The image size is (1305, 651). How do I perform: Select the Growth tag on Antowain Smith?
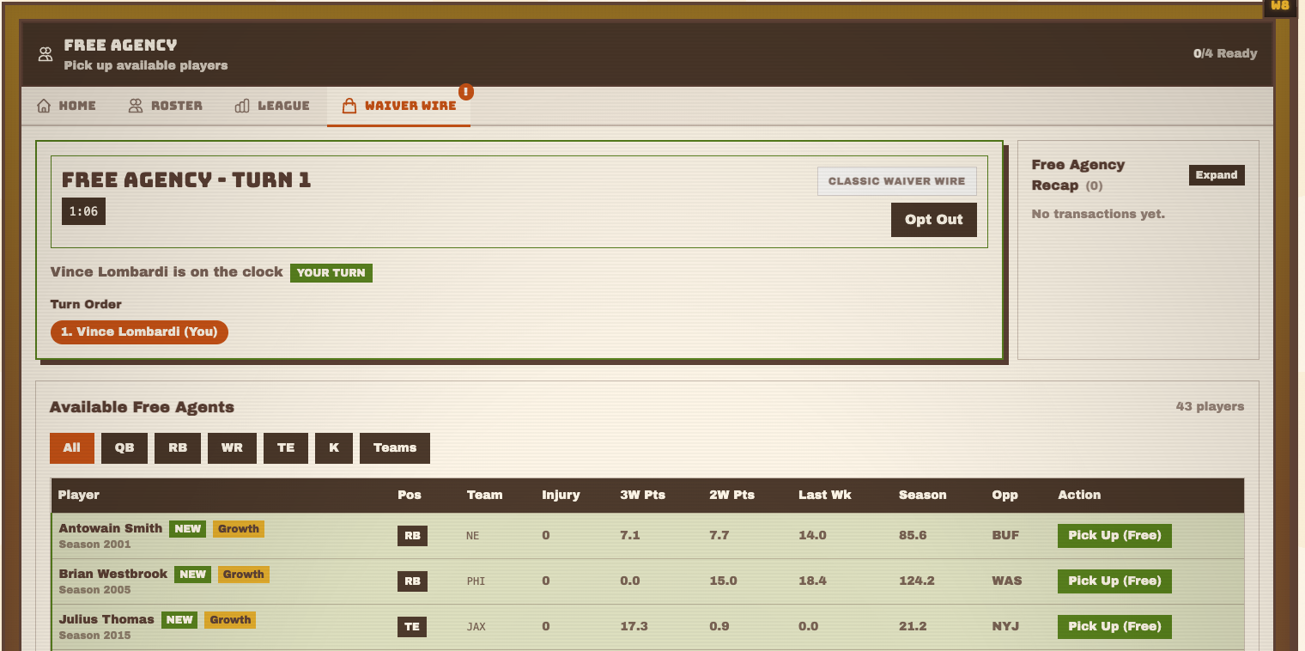tap(238, 528)
